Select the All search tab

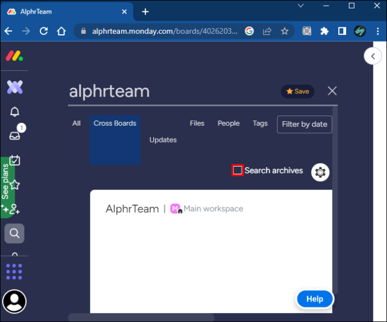76,123
